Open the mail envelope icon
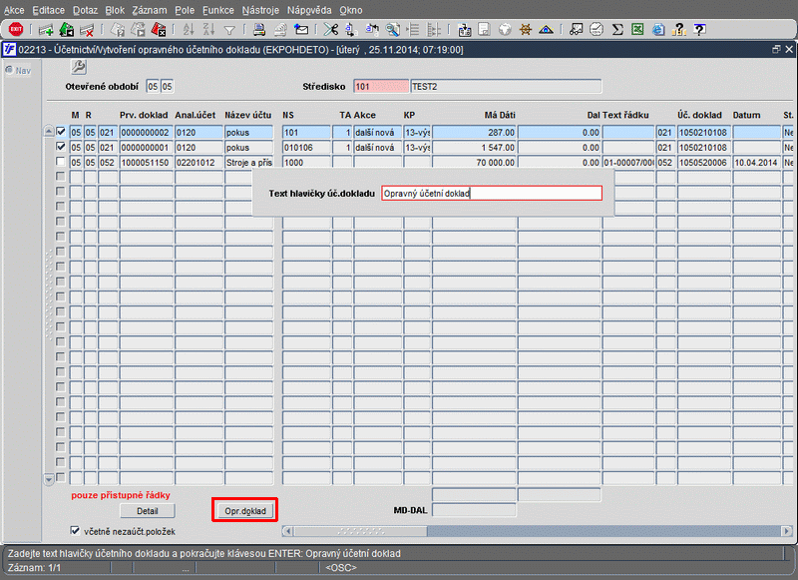798x580 pixels. [301, 30]
